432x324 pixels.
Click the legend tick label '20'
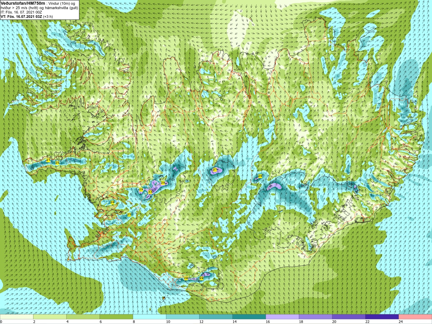(334, 322)
